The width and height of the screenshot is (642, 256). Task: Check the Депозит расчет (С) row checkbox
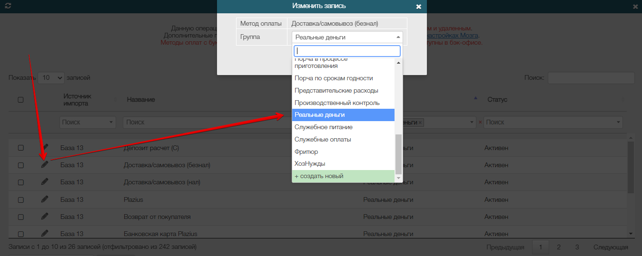click(20, 148)
